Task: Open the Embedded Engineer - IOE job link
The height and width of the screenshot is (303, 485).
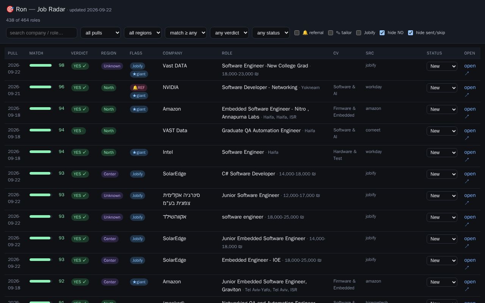Action: click(x=470, y=264)
